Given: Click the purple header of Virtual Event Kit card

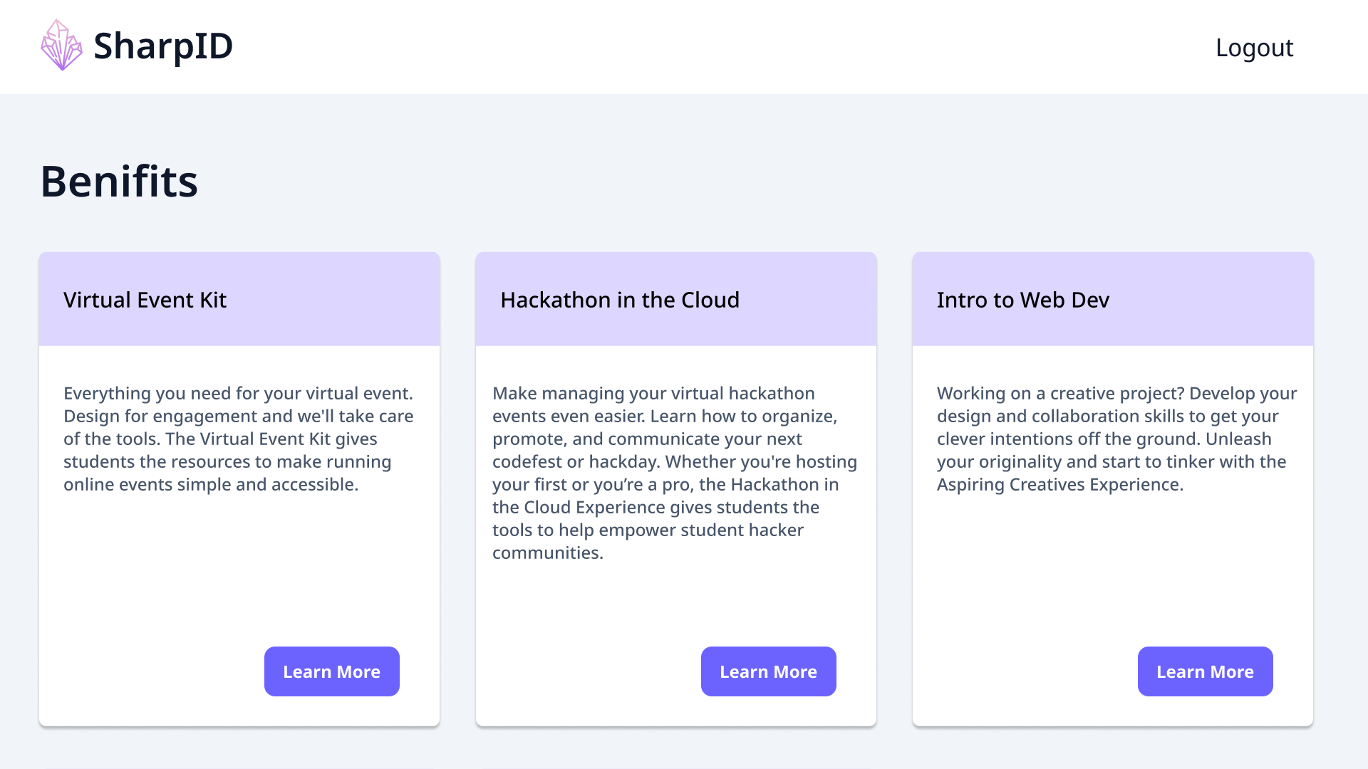Looking at the screenshot, I should (x=342, y=299).
